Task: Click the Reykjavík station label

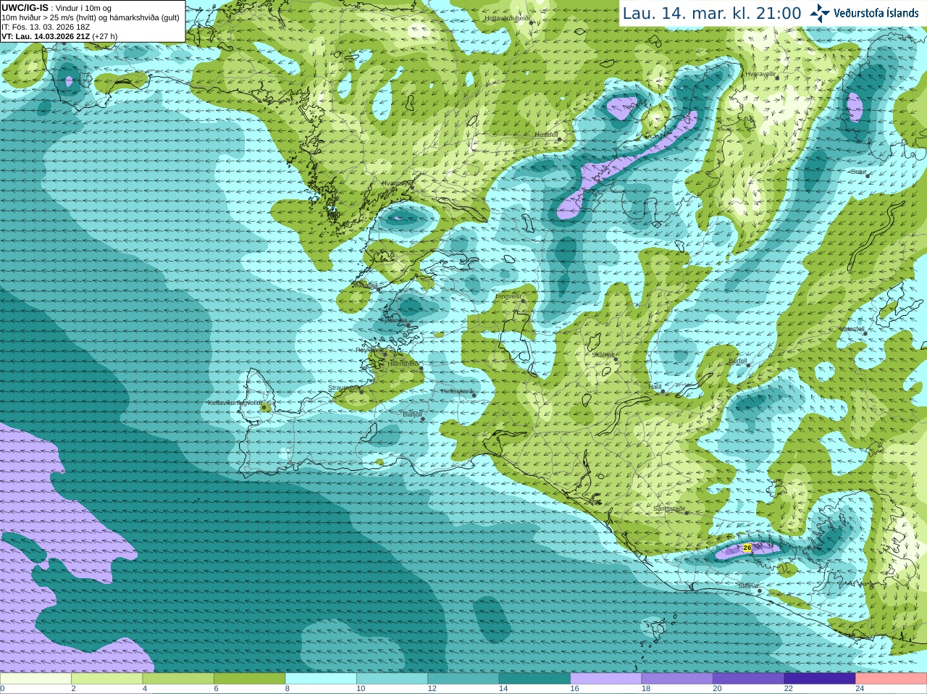Action: click(369, 350)
